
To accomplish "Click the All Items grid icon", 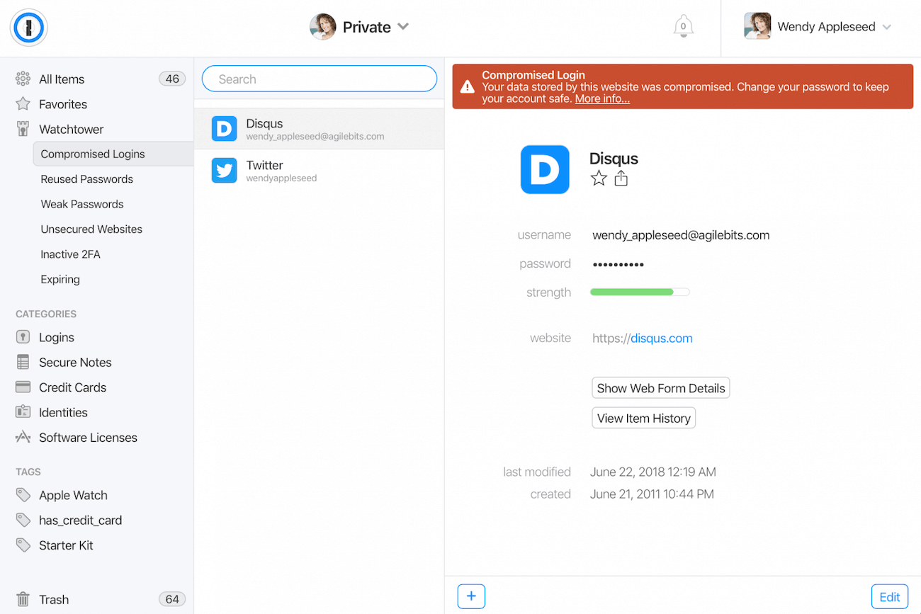I will (x=23, y=79).
